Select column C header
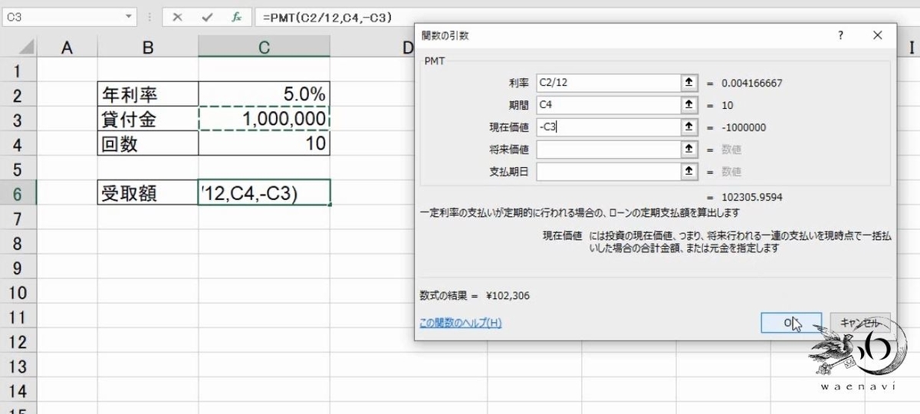 [264, 48]
